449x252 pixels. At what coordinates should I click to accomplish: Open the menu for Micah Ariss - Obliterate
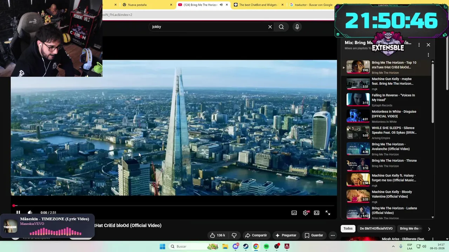(433, 239)
